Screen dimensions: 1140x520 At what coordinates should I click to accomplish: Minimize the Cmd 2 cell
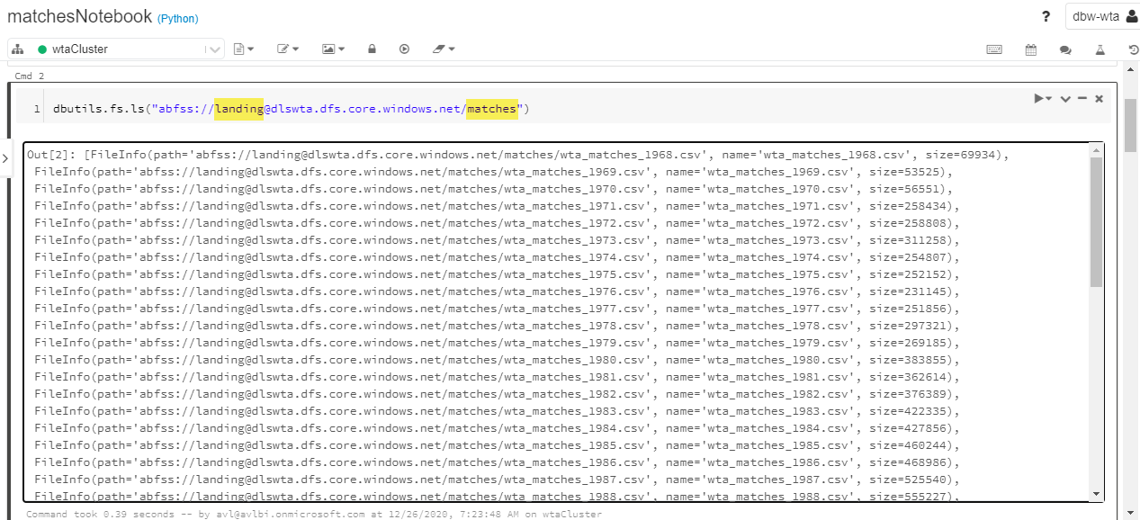pos(1082,98)
